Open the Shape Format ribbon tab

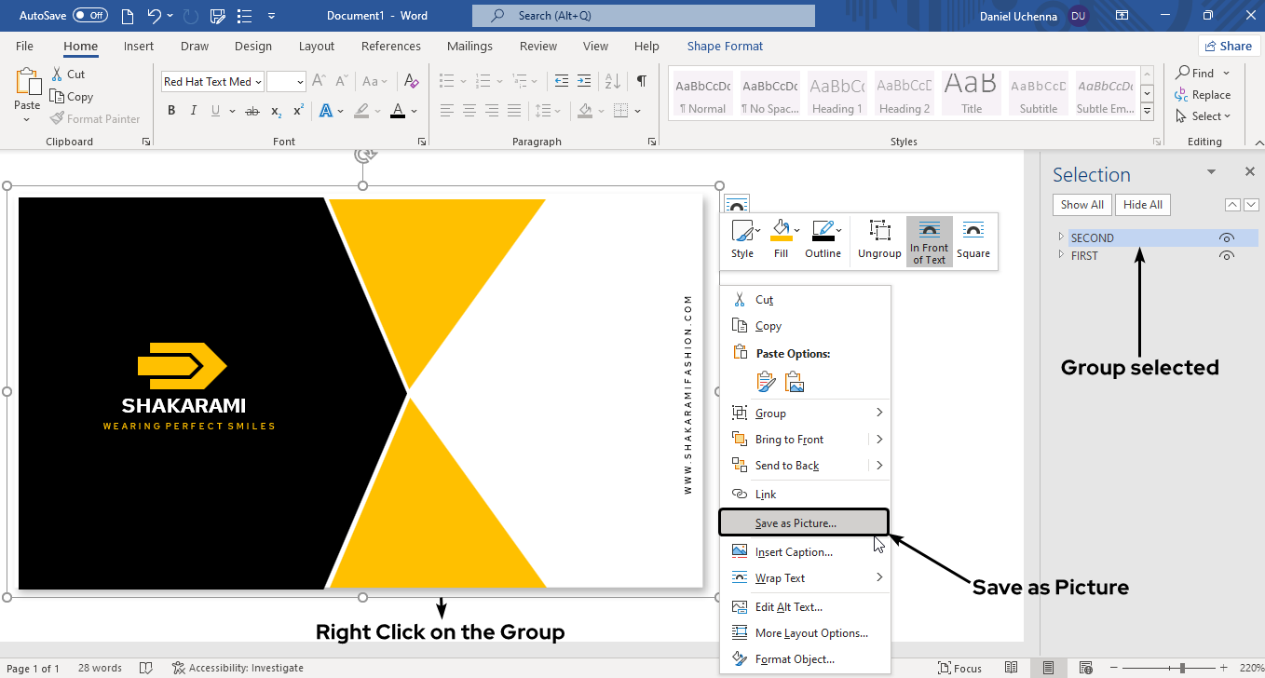point(725,47)
